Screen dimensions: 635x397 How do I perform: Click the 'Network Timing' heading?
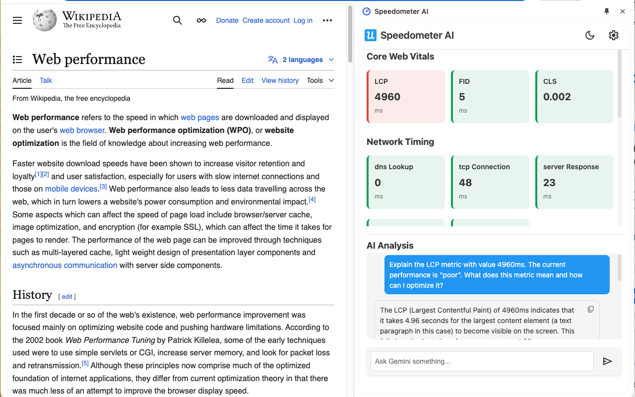(x=400, y=142)
